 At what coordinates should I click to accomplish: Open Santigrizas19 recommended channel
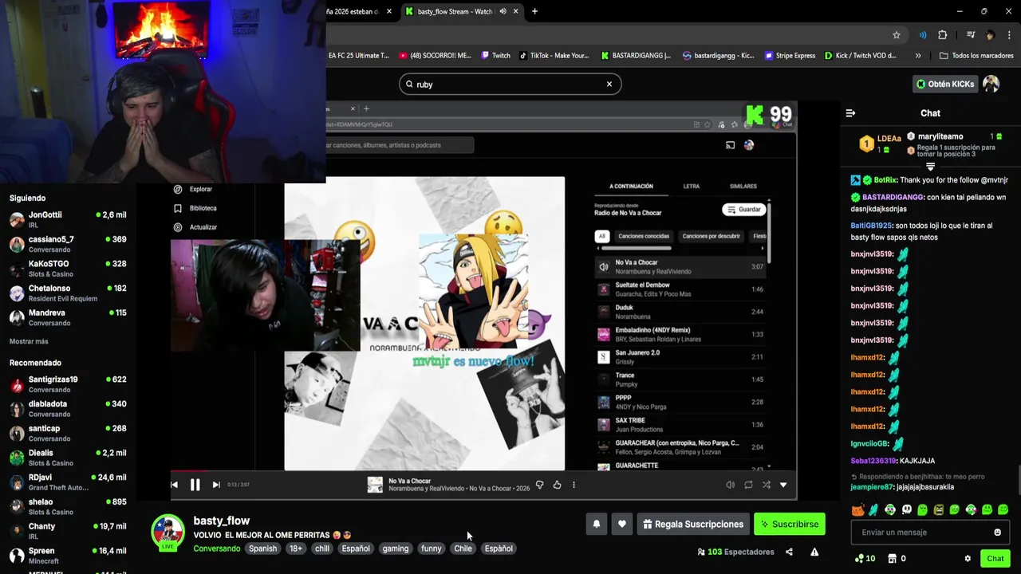(x=68, y=384)
